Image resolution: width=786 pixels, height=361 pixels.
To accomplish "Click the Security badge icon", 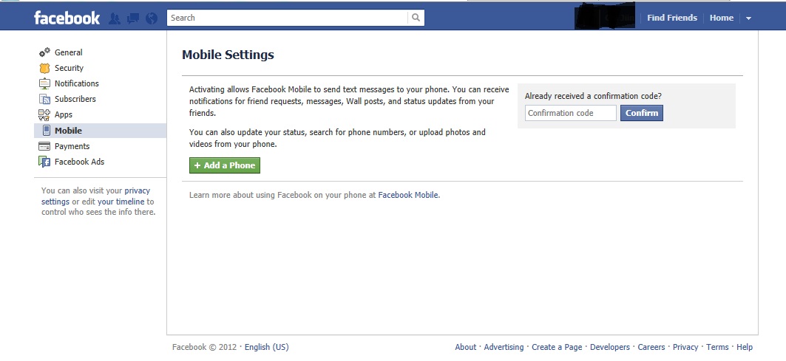I will click(x=44, y=68).
